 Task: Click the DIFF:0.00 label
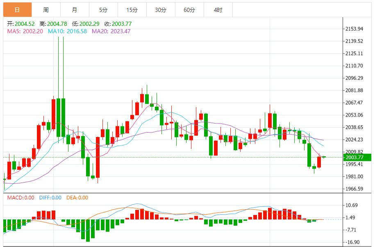[50, 198]
